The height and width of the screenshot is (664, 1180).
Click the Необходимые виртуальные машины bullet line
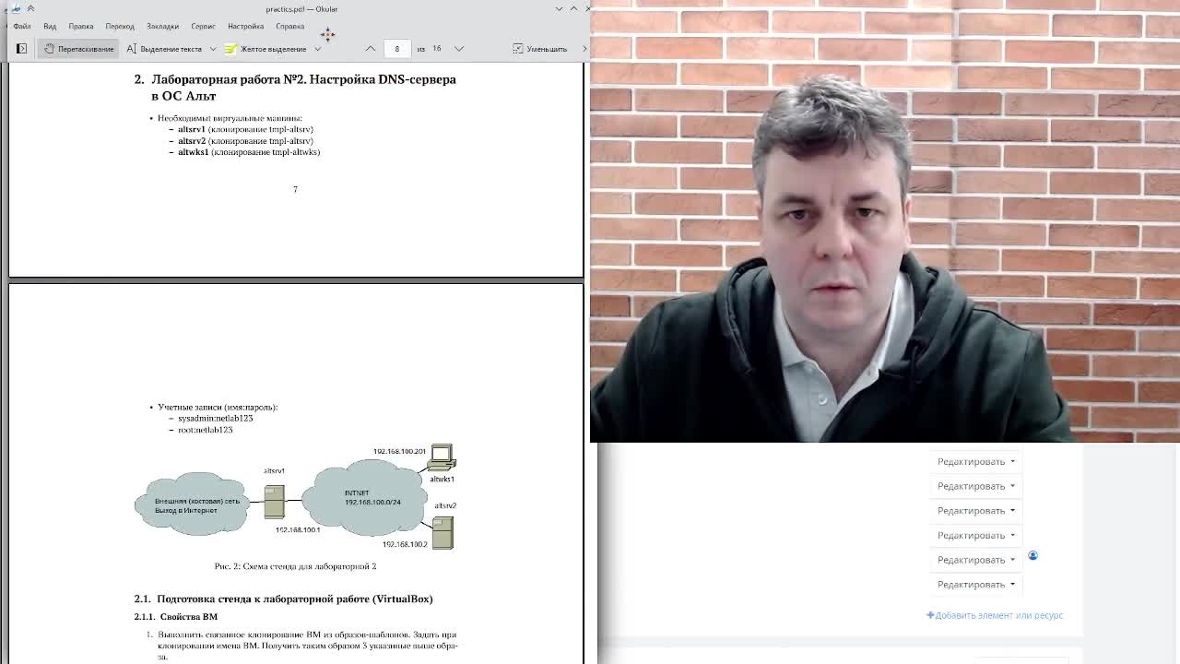230,118
